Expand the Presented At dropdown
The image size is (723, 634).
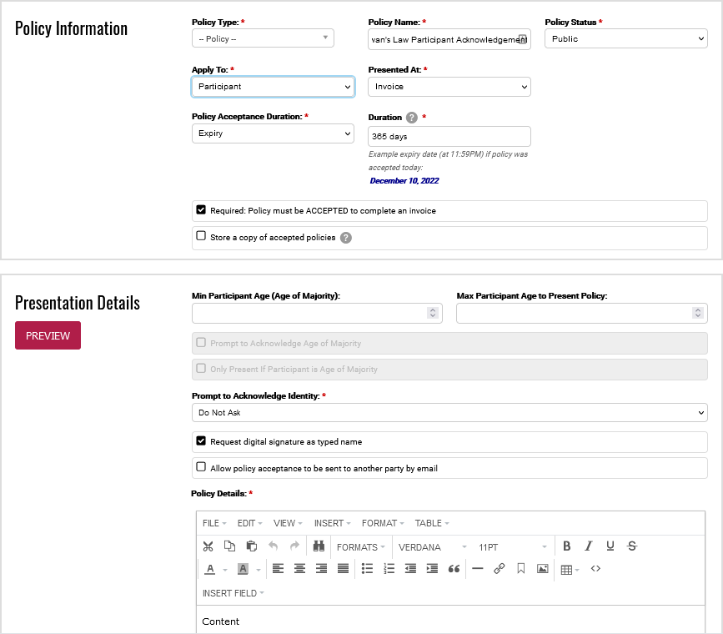pyautogui.click(x=449, y=87)
